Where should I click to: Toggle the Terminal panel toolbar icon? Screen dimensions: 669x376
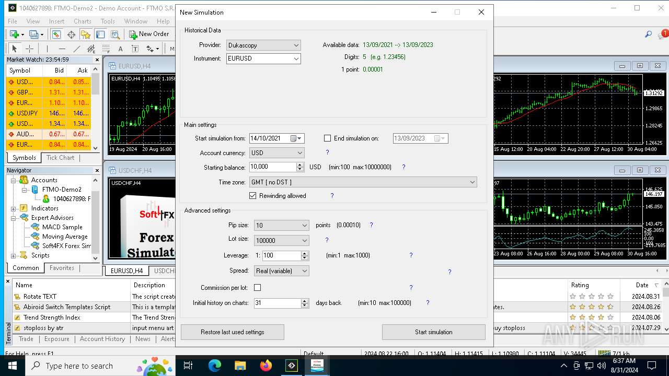pyautogui.click(x=100, y=34)
